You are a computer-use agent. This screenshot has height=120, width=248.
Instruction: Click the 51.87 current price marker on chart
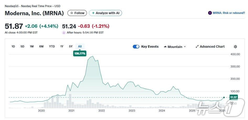(x=233, y=97)
